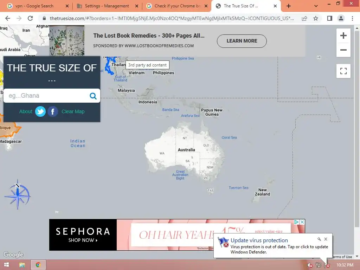The image size is (360, 270).
Task: Click the compass rose icon
Action: [x=18, y=194]
